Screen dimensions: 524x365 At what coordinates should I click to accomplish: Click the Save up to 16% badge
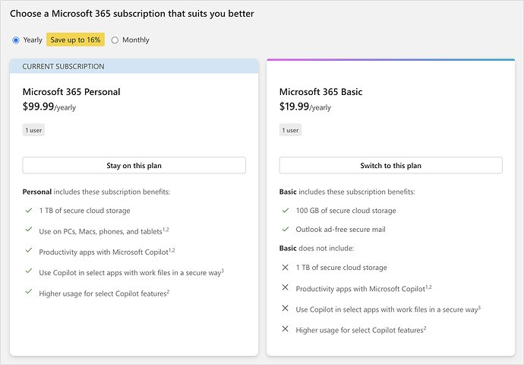[75, 40]
